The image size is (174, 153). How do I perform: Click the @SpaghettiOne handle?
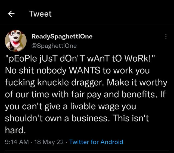[54, 46]
